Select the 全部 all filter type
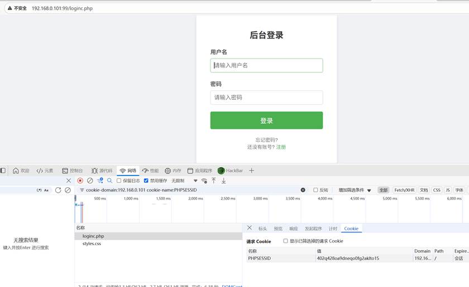469x287 pixels. click(384, 190)
